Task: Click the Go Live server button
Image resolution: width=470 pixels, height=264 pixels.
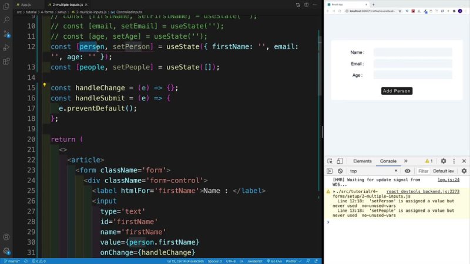Action: [274, 261]
